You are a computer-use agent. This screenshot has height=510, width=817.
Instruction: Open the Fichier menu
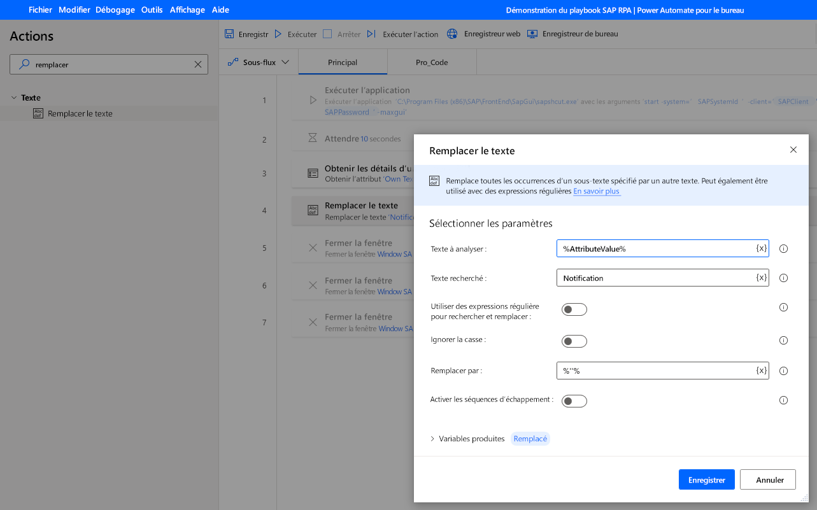(x=40, y=10)
